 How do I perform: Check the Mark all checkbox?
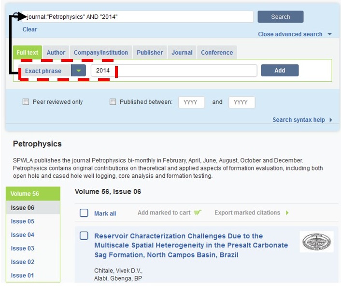(84, 213)
